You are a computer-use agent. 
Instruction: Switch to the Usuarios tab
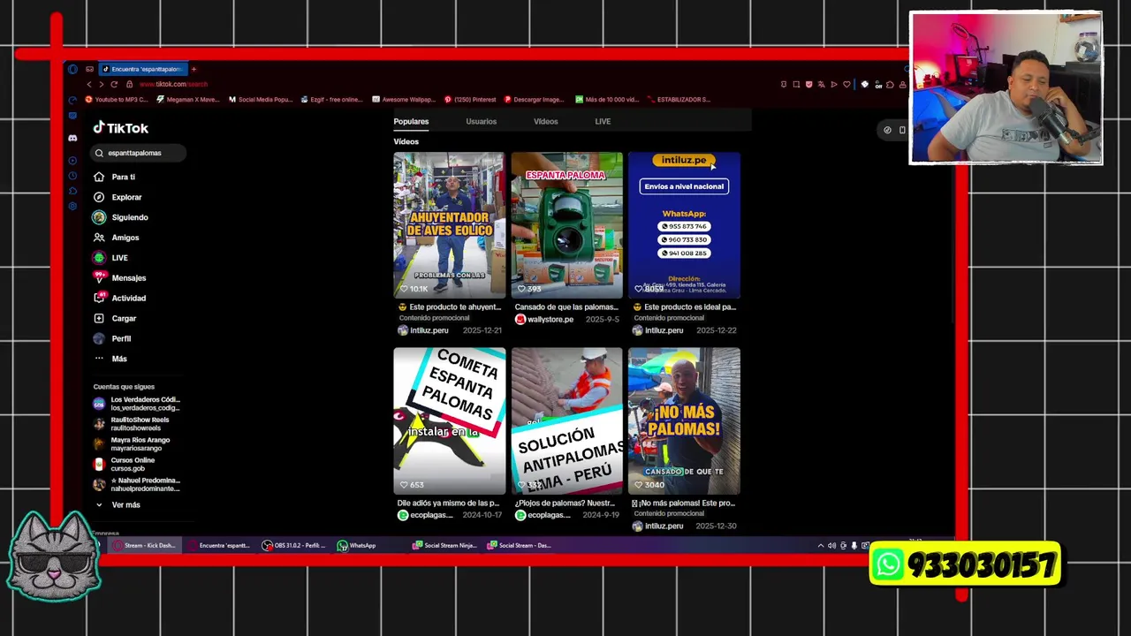482,121
